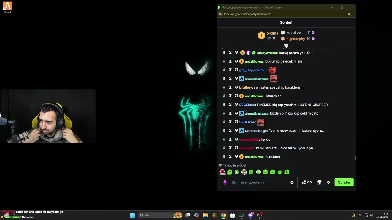Click Task View taskbar icon

click(188, 215)
